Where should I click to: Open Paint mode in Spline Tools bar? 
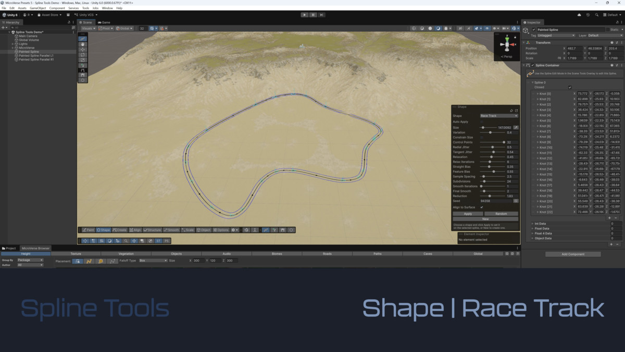88,230
